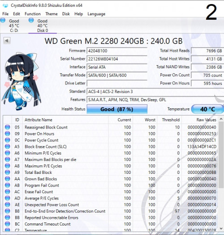Click the Standard field ACS-4
The image size is (224, 235).
(155, 91)
